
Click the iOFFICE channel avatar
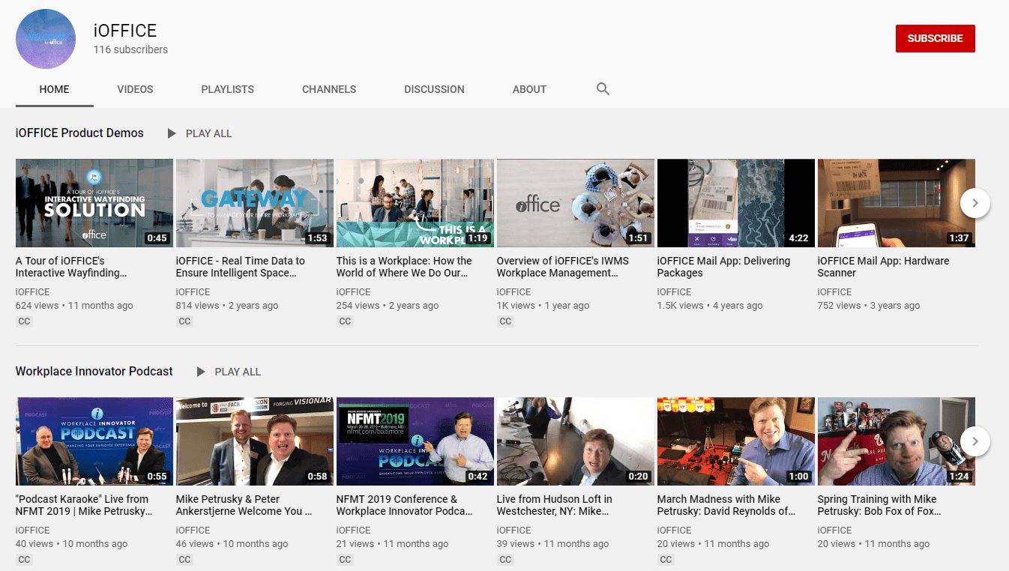[x=46, y=39]
